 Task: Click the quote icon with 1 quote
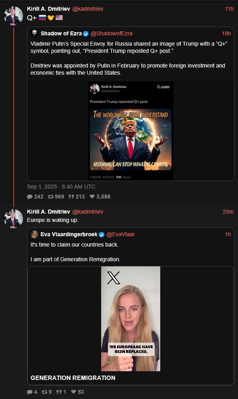59,392
